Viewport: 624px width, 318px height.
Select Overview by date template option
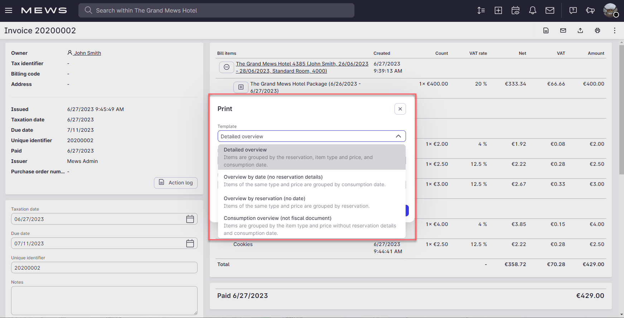[x=311, y=180]
